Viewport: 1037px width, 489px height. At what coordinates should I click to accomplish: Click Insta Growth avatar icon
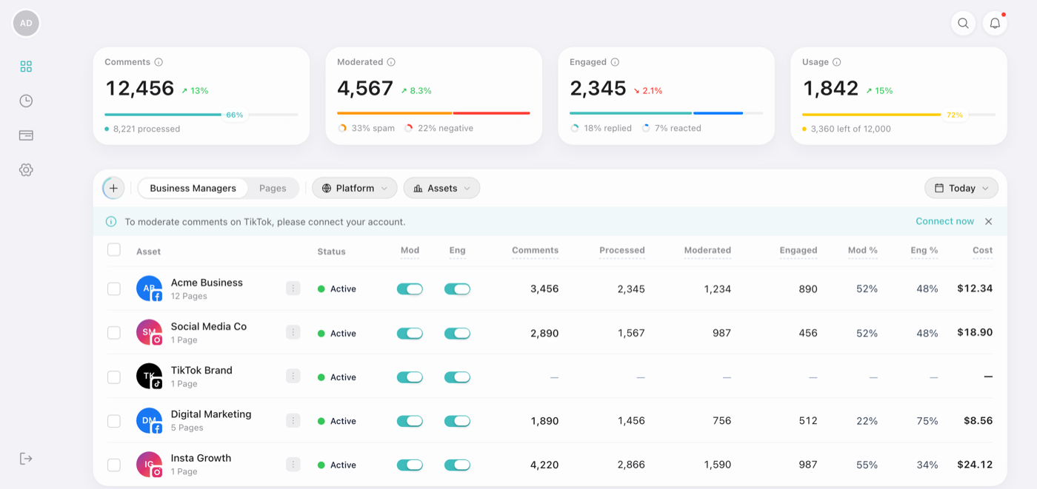tap(149, 465)
